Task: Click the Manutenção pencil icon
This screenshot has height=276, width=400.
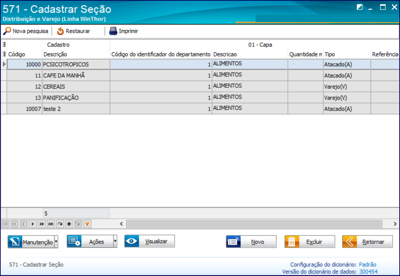Action: coord(15,242)
